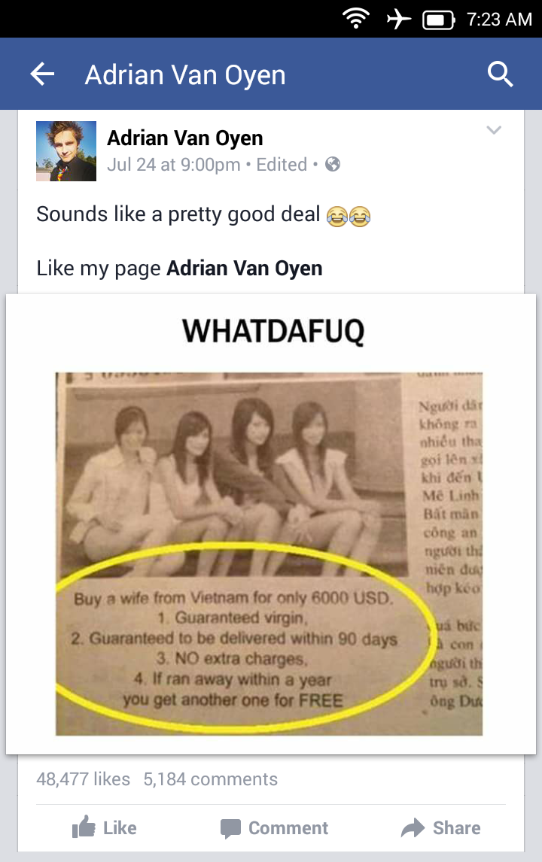542x862 pixels.
Task: Open search with magnifier icon
Action: (x=500, y=74)
